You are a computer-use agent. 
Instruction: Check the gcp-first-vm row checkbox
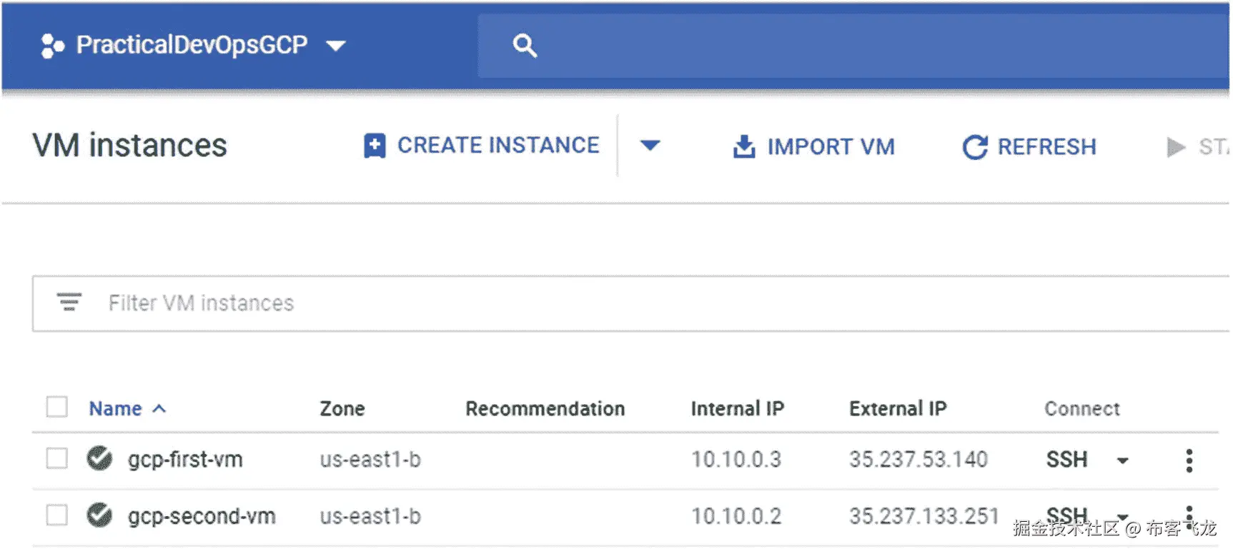pyautogui.click(x=57, y=458)
